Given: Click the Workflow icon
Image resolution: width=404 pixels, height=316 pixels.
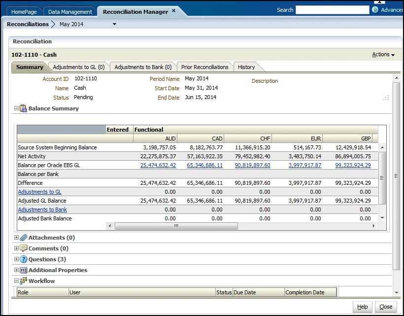Looking at the screenshot, I should click(23, 281).
